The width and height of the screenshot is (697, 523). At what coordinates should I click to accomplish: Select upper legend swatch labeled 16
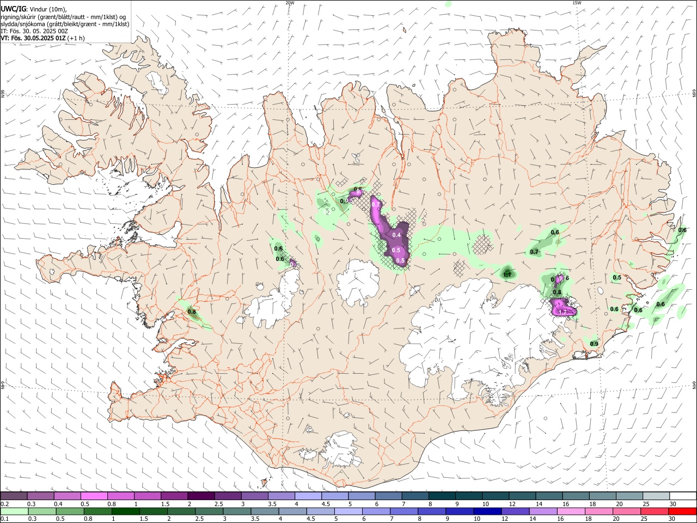coord(575,496)
